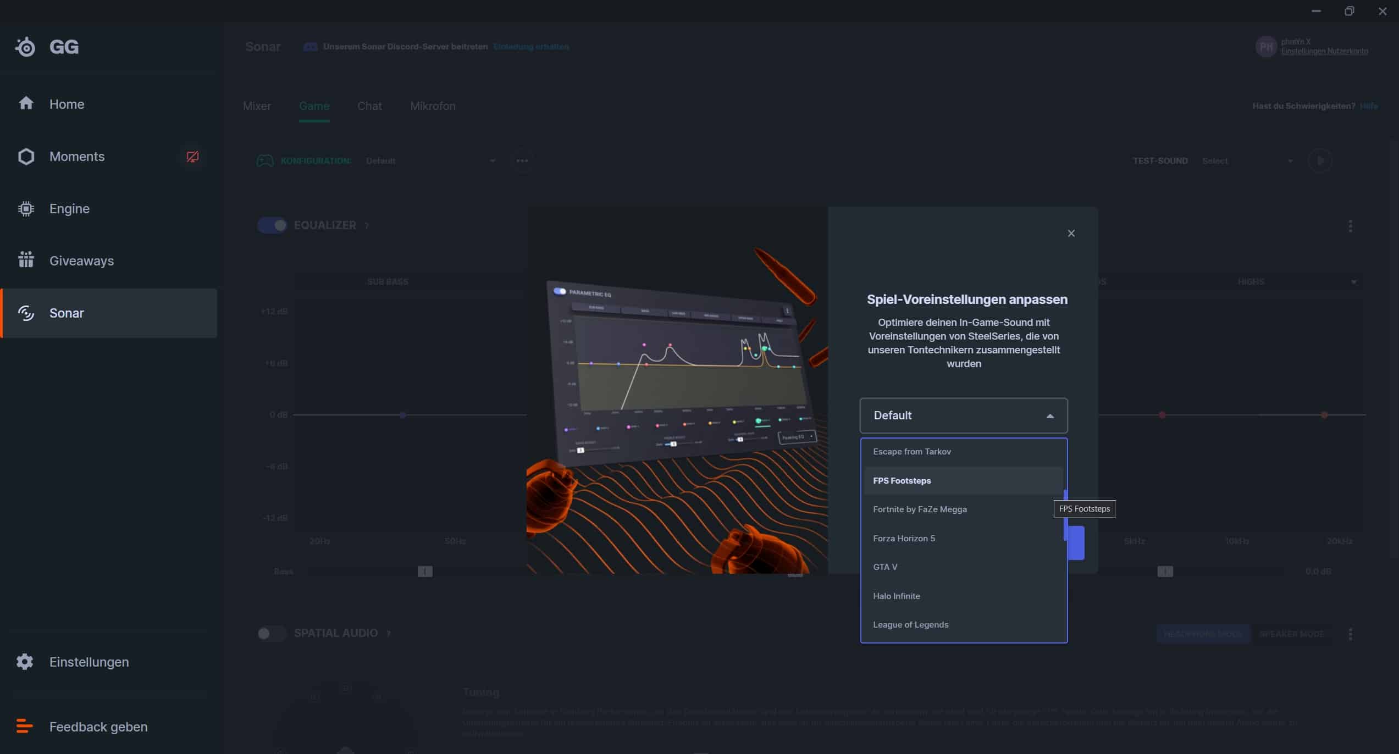Switch to the Mikrofon tab
The height and width of the screenshot is (754, 1399).
[x=433, y=106]
